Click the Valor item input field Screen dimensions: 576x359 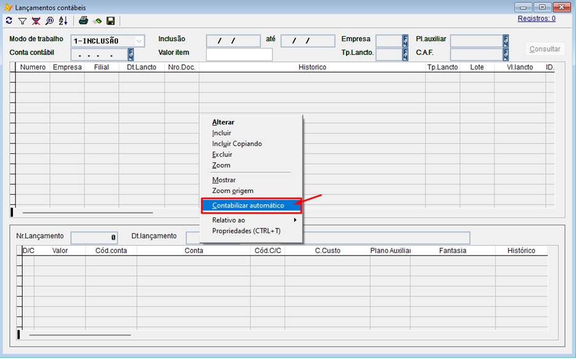tap(239, 54)
